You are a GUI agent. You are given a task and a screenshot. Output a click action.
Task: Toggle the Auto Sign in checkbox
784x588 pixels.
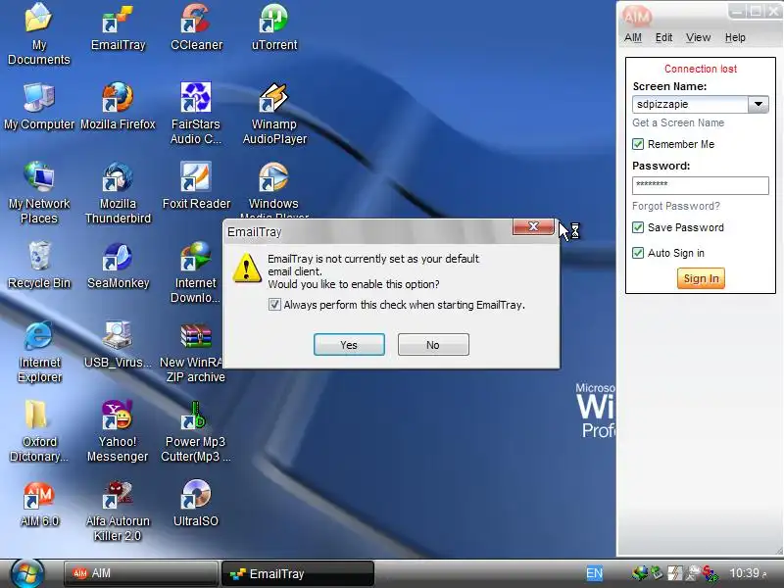point(638,253)
